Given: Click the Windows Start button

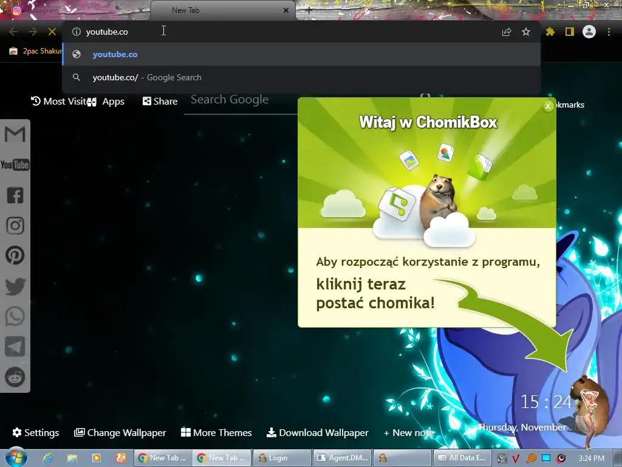Looking at the screenshot, I should click(16, 457).
